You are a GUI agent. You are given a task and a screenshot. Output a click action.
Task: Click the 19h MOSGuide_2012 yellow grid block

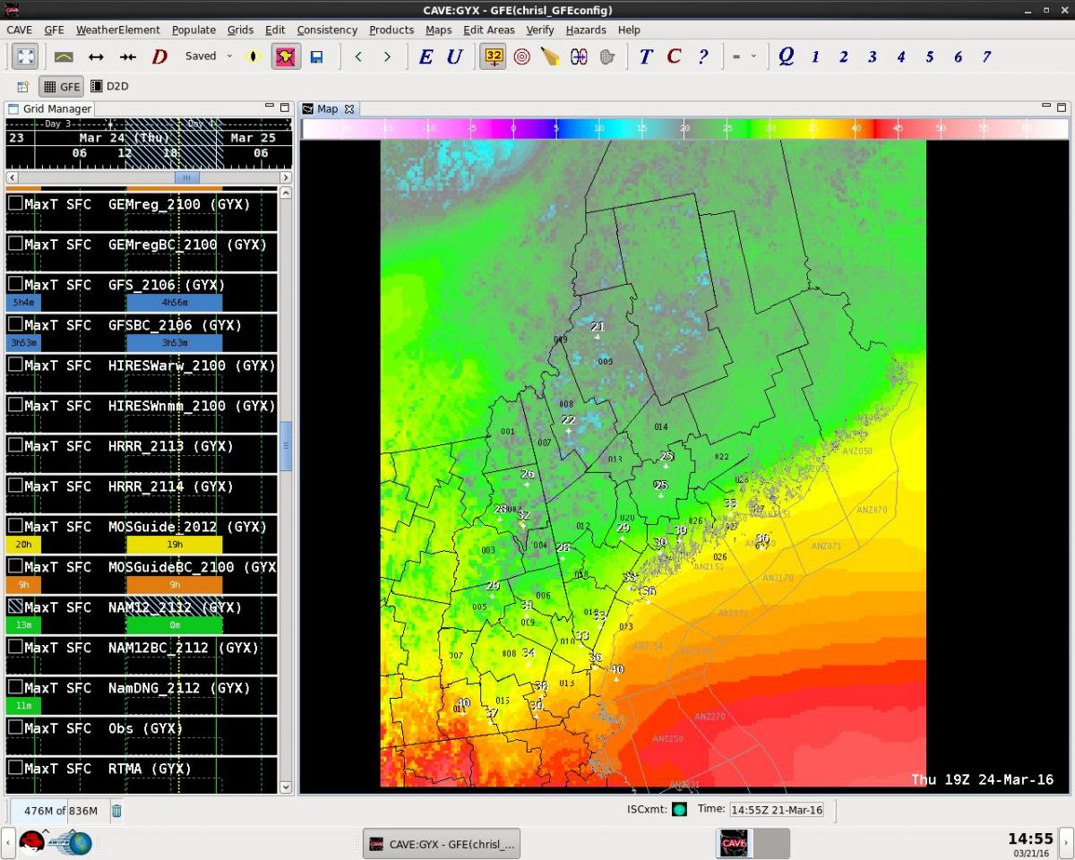click(174, 545)
